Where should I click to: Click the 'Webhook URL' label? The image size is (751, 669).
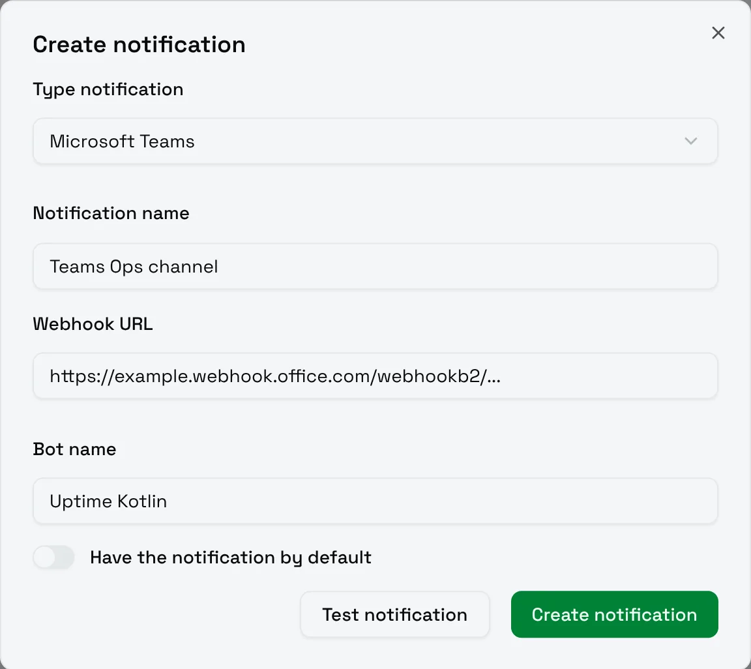(x=93, y=324)
